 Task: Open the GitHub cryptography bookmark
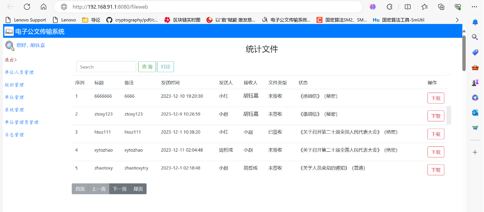pyautogui.click(x=132, y=20)
